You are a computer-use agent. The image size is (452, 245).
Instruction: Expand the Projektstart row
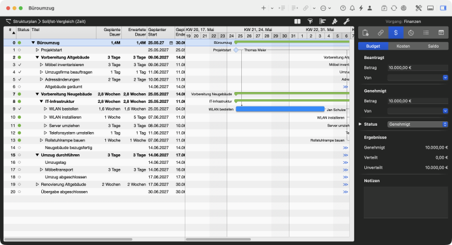37,50
